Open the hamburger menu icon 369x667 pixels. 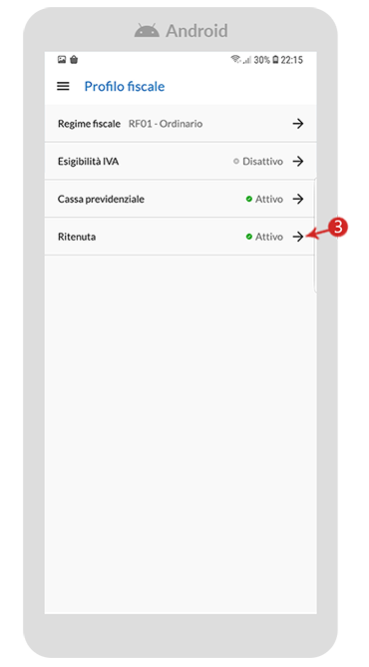(x=63, y=86)
